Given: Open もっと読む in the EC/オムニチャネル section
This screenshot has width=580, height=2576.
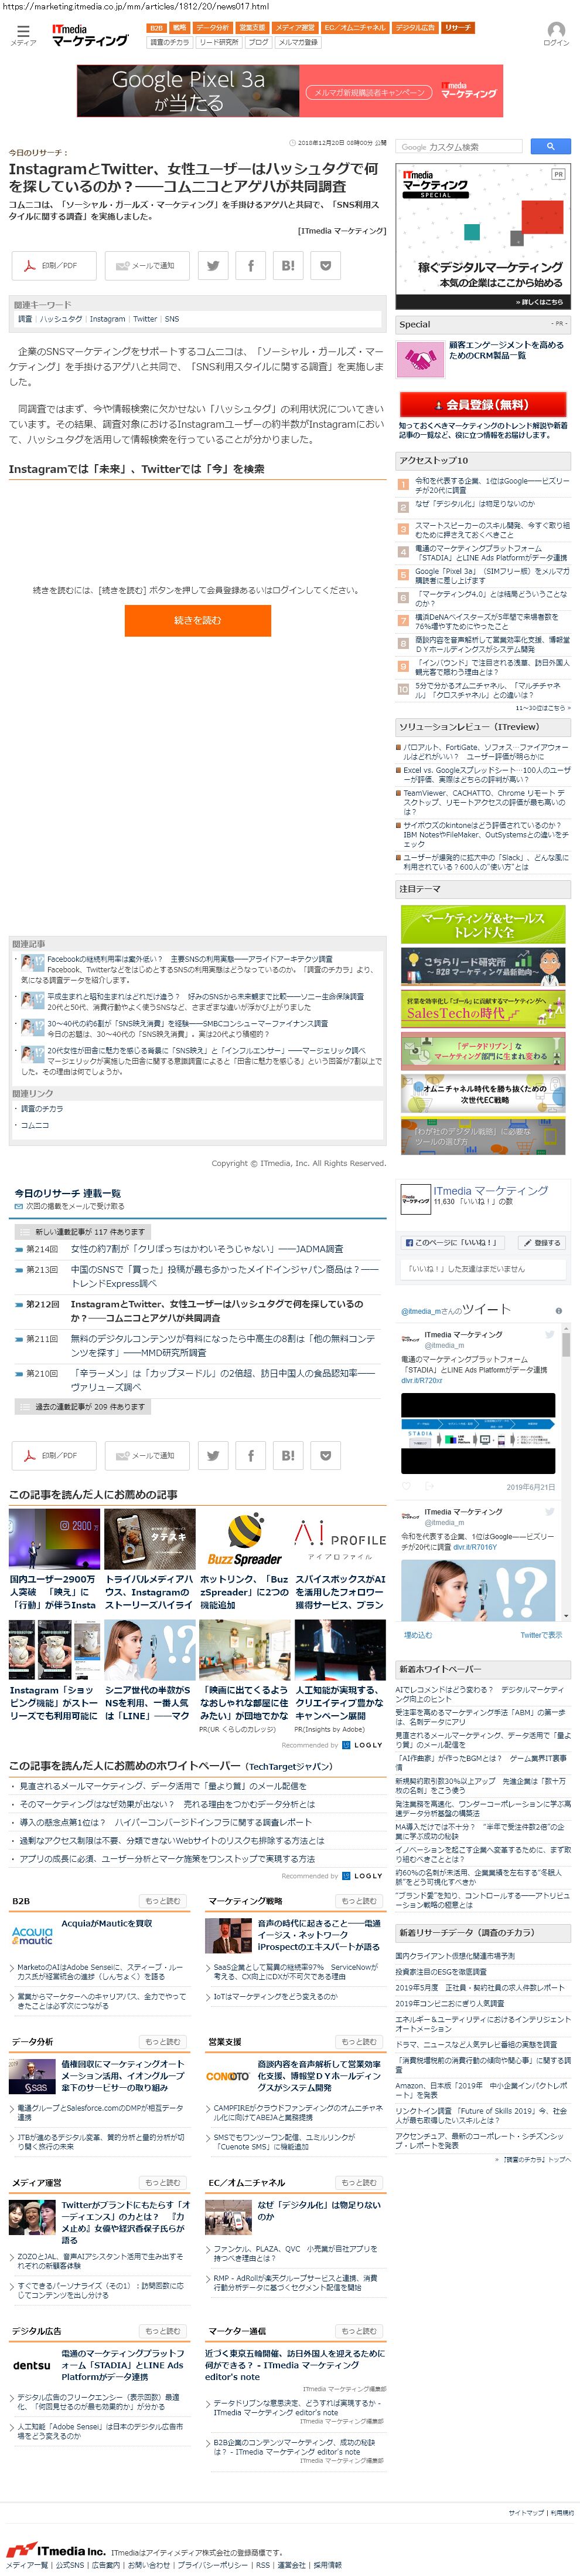Looking at the screenshot, I should 359,2182.
